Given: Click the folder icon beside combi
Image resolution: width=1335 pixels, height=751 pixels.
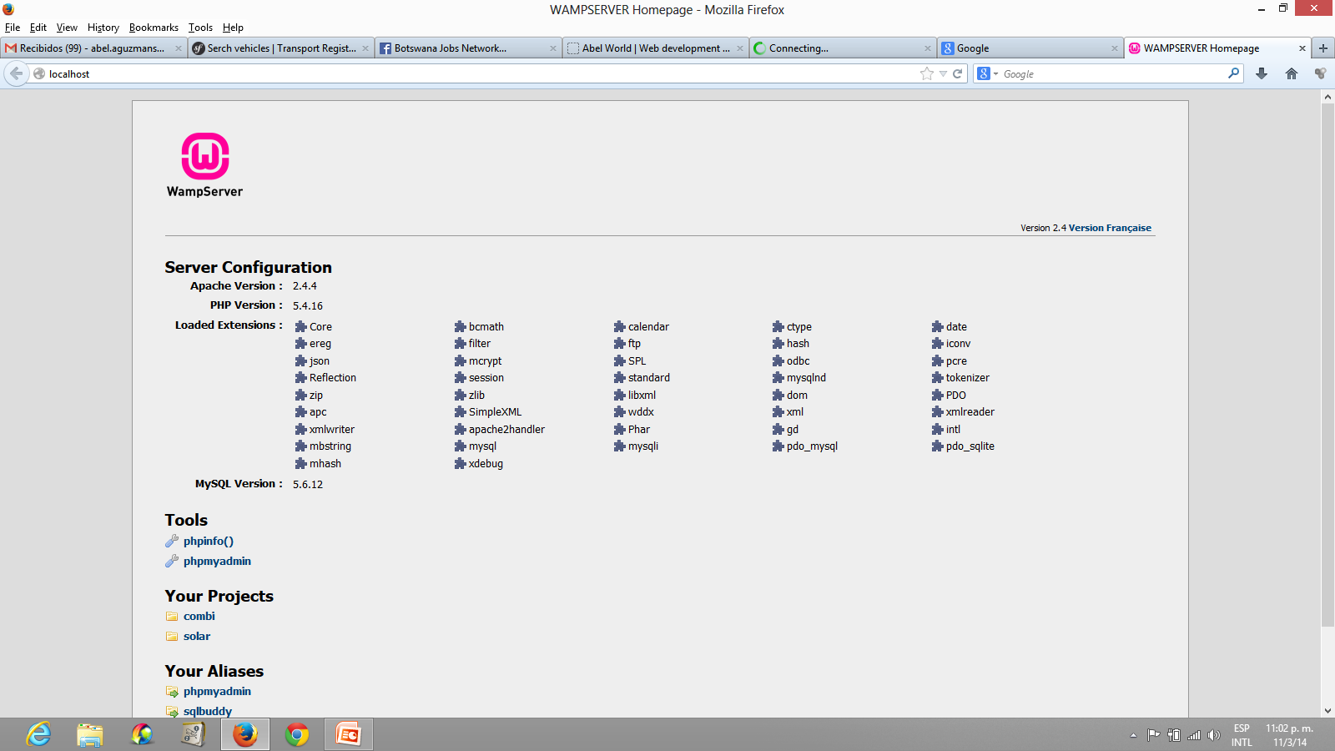Looking at the screenshot, I should coord(172,616).
